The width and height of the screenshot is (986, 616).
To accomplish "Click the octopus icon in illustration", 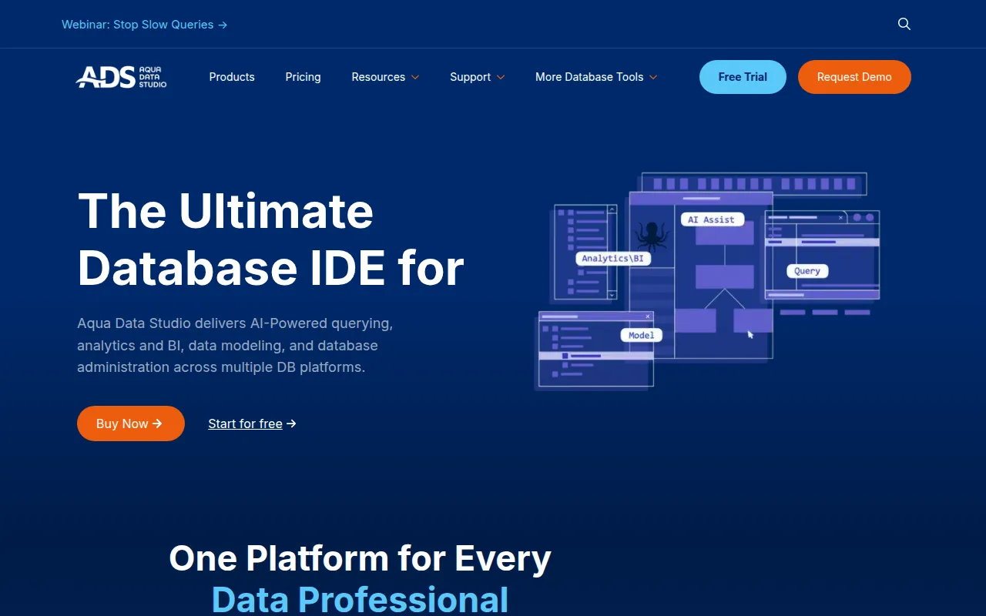I will [652, 236].
